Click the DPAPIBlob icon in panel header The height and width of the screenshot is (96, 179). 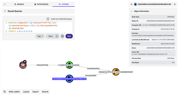135,4
